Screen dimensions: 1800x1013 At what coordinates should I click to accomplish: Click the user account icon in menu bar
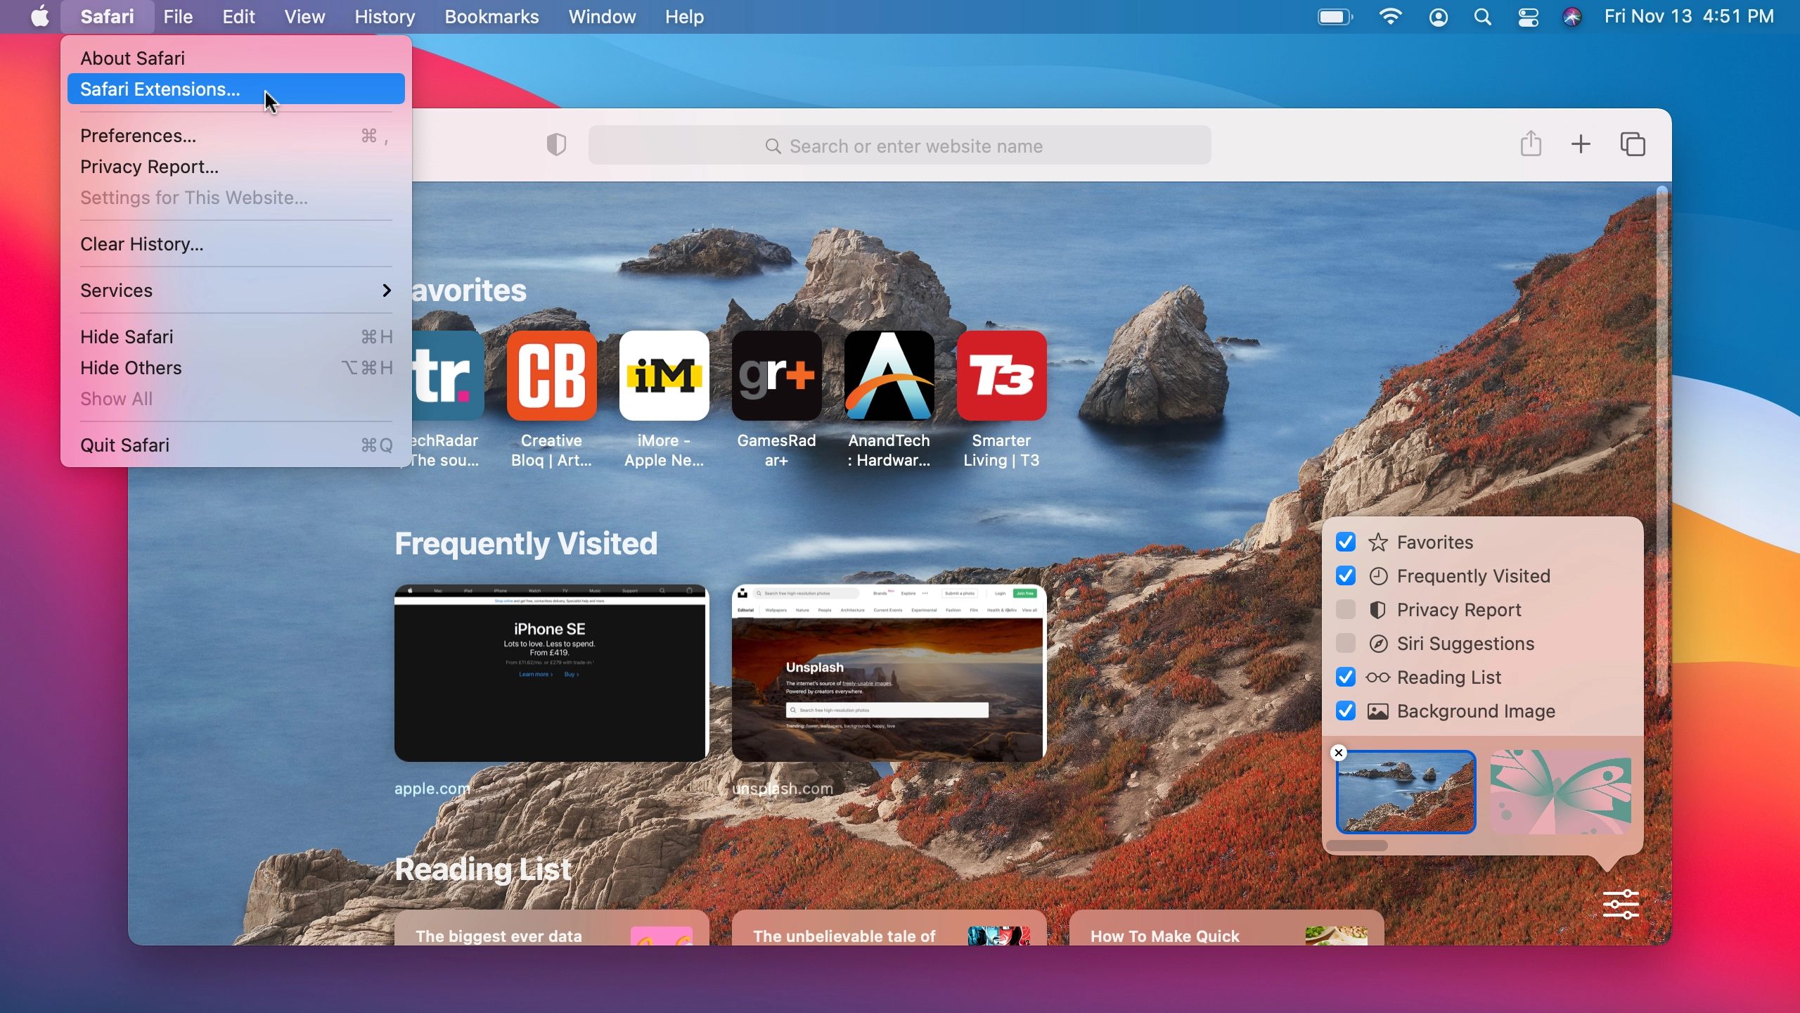(1439, 18)
